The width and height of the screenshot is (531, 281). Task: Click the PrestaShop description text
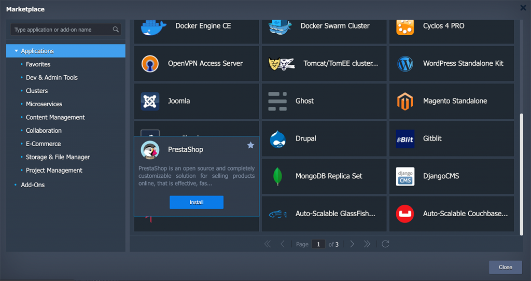coord(197,176)
